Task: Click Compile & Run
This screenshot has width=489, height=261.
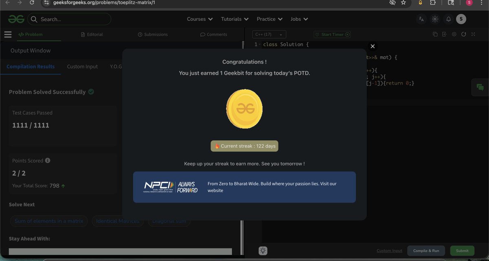Action: (x=426, y=251)
